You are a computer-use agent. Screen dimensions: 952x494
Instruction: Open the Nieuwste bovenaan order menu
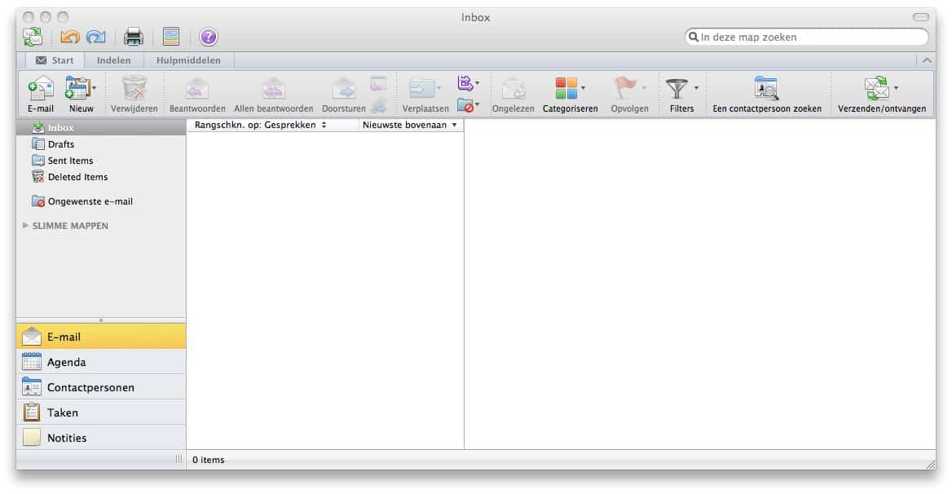(x=410, y=125)
